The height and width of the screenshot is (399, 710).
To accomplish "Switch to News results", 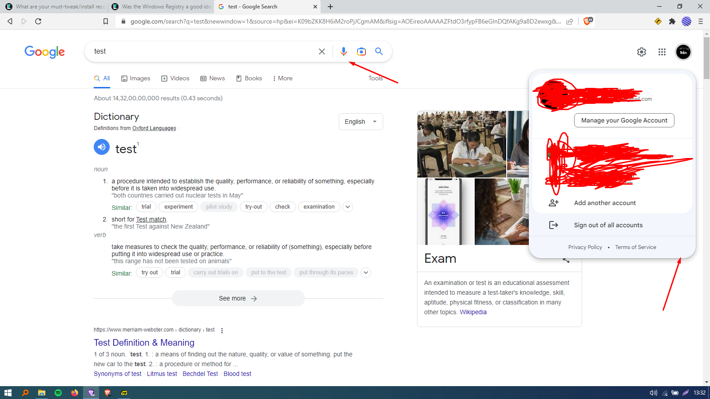I will click(x=213, y=78).
